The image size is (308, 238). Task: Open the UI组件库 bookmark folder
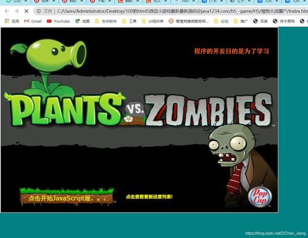152,21
